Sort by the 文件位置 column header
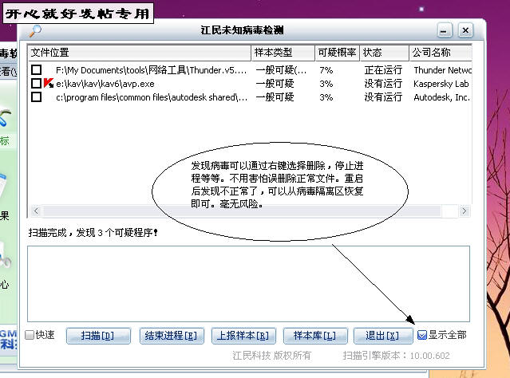 pyautogui.click(x=140, y=53)
